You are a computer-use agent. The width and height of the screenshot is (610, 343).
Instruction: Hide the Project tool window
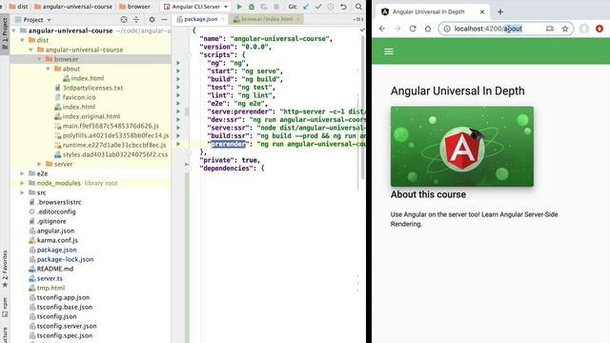pos(164,19)
